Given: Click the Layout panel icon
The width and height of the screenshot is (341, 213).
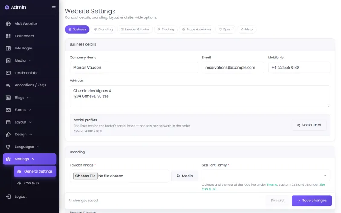Looking at the screenshot, I should coord(8,122).
